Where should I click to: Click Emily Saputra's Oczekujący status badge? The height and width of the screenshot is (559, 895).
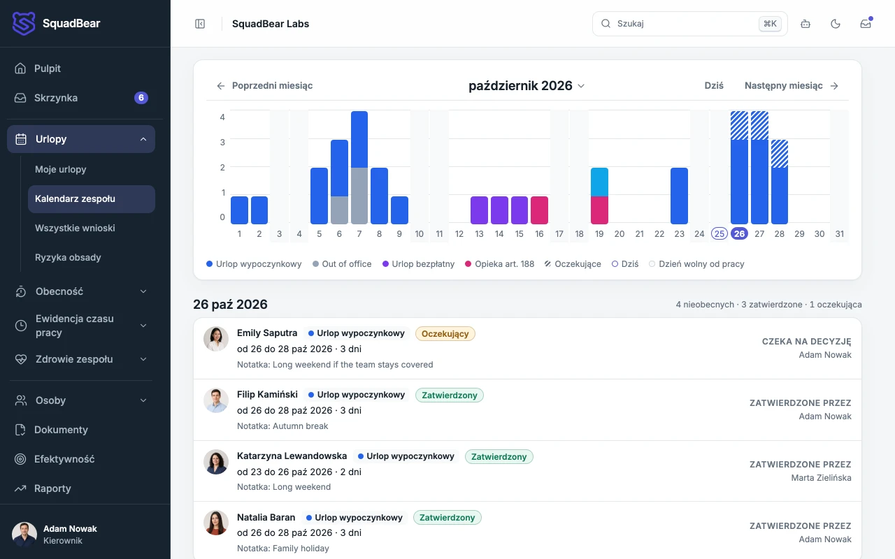(445, 334)
